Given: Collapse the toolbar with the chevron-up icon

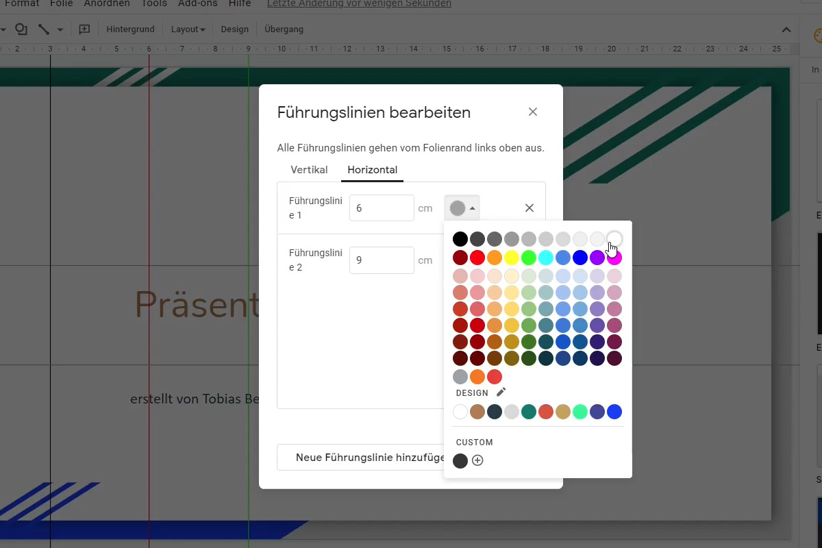Looking at the screenshot, I should [786, 29].
